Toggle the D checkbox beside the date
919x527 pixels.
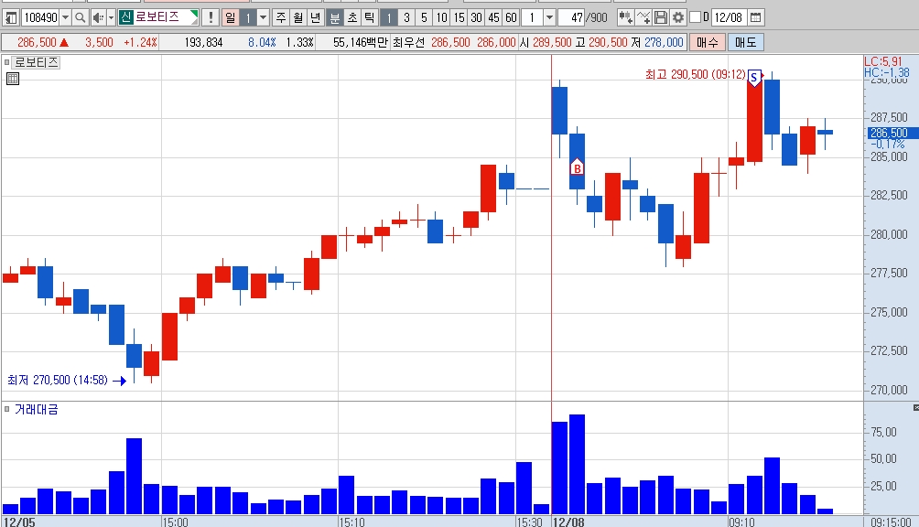695,17
